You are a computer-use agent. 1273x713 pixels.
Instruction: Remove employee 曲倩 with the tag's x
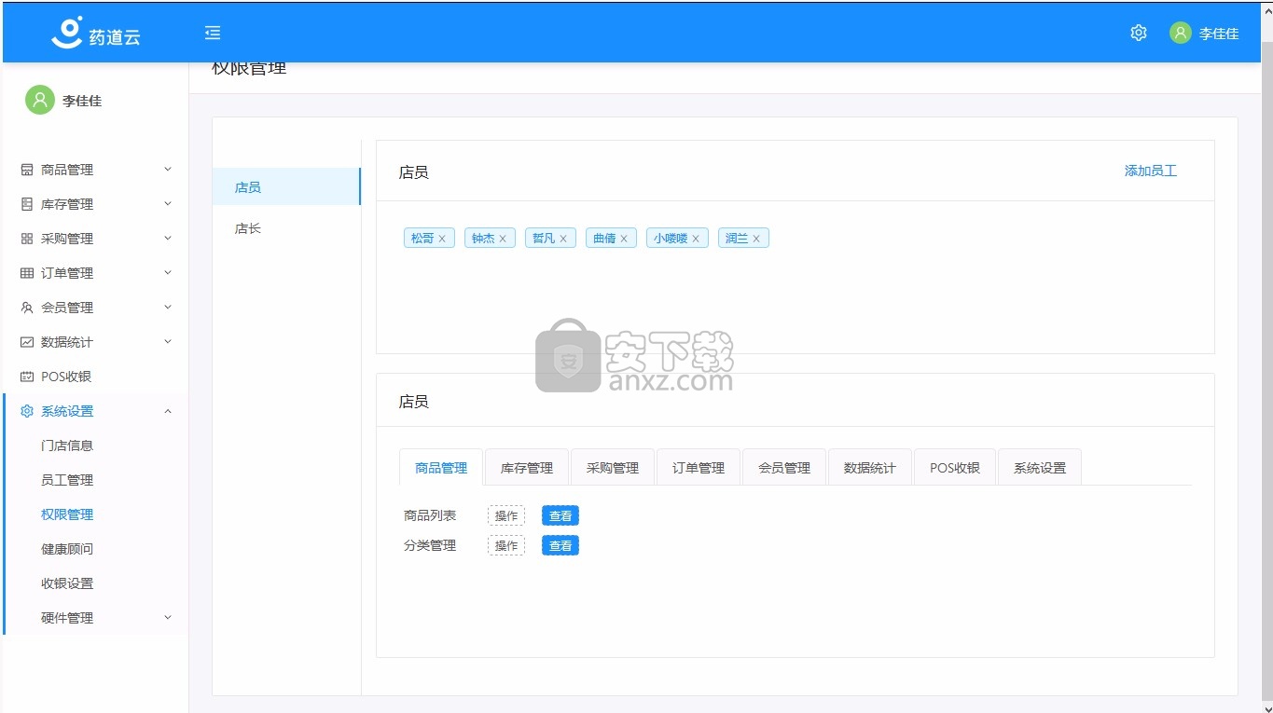[624, 239]
